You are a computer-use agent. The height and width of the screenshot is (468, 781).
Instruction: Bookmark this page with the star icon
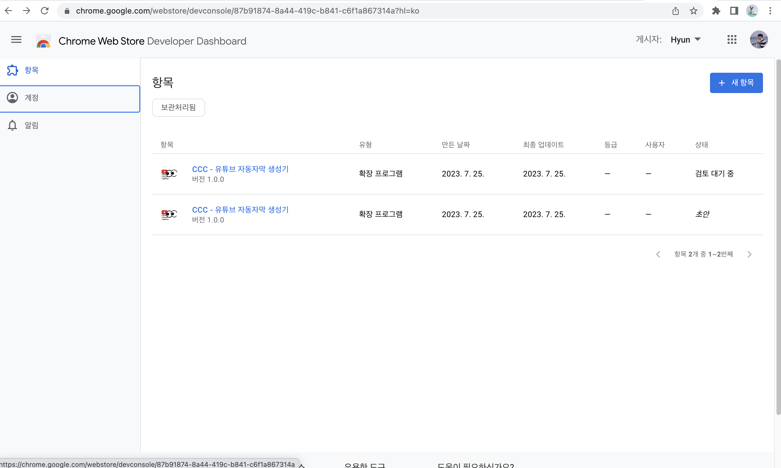pos(693,11)
